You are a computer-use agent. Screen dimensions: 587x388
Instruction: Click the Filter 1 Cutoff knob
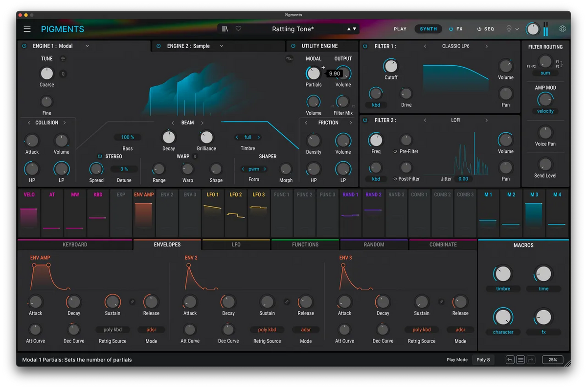[390, 66]
